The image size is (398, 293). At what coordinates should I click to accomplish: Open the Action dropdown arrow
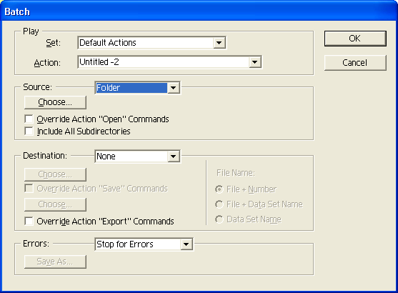[255, 62]
